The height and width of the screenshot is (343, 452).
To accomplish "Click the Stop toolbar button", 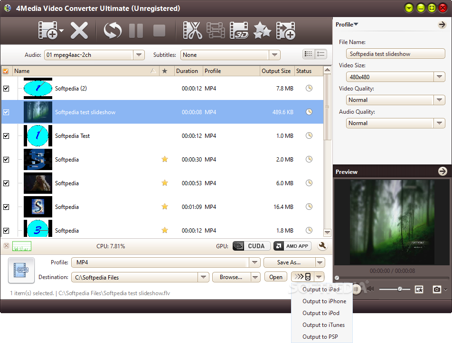I will [x=159, y=30].
